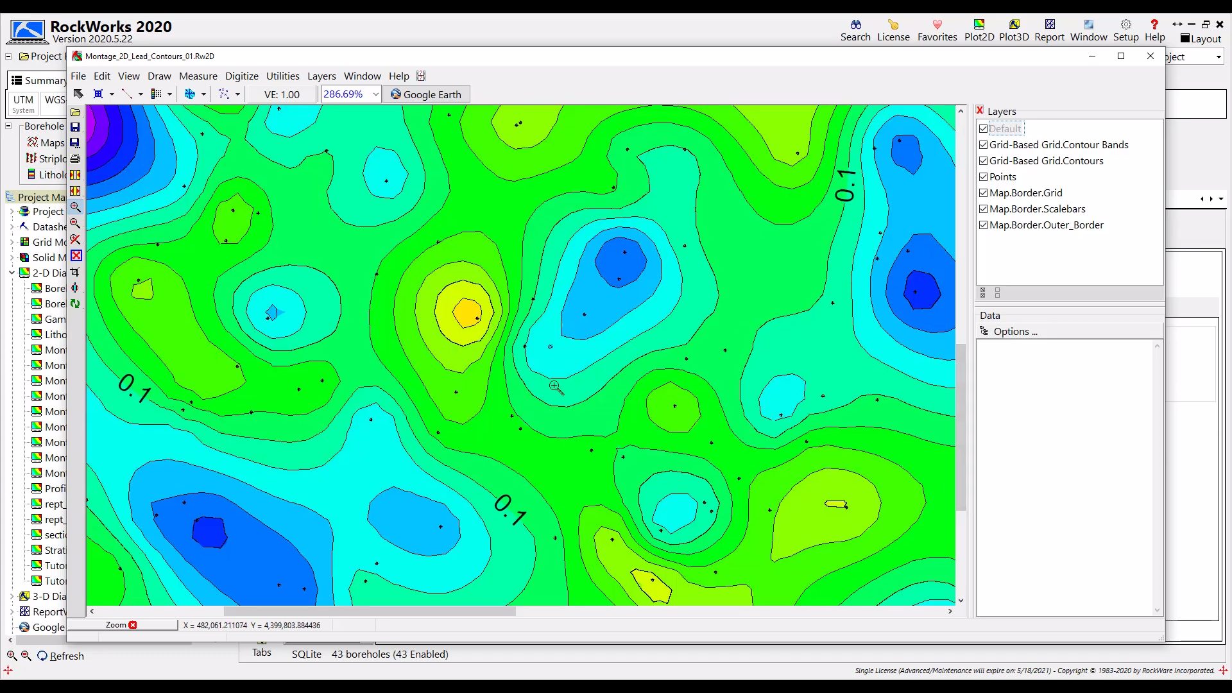Open the Utilities menu

click(283, 76)
